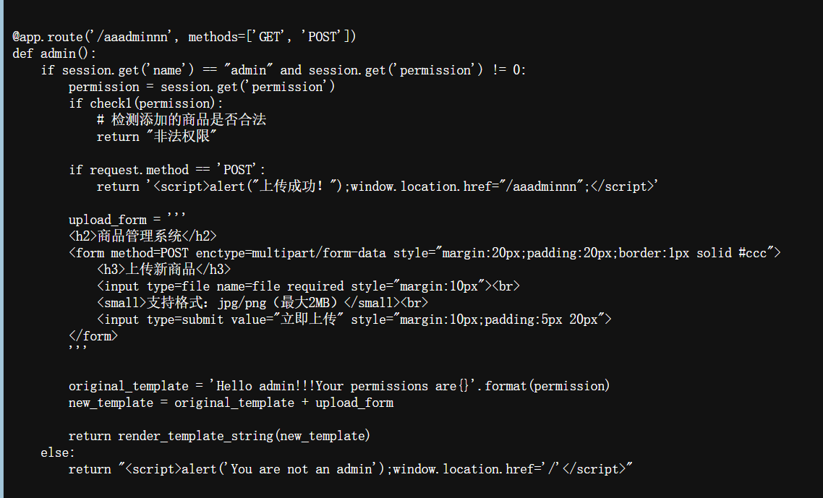The image size is (823, 498).
Task: Click the small tag with jpg/png formats
Action: click(263, 303)
